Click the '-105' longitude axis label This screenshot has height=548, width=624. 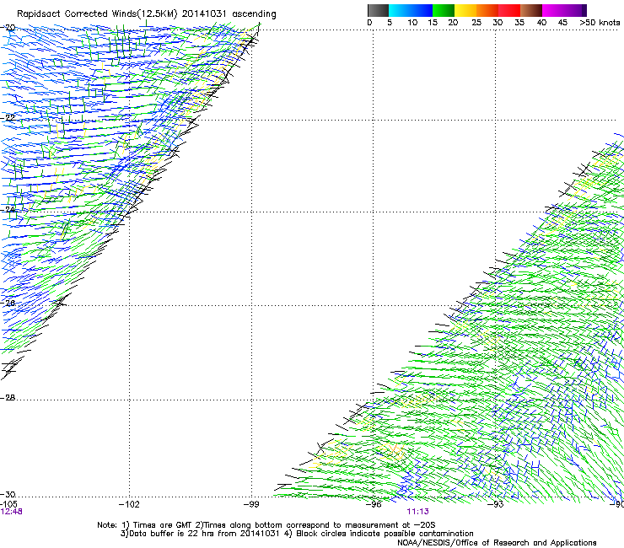[8, 504]
